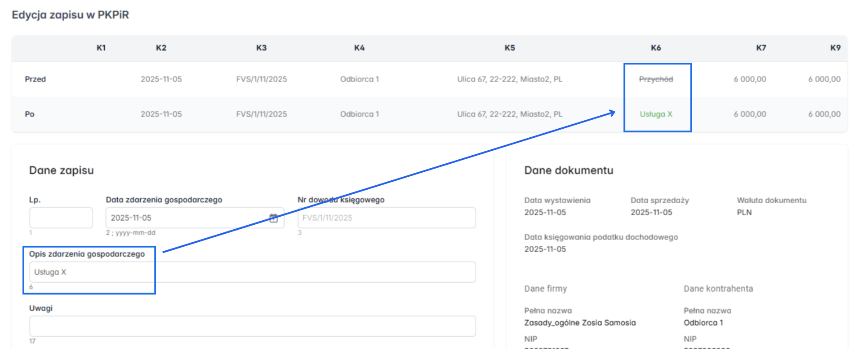The image size is (863, 349).
Task: Select the company name 'Zasady_ogólne Zosia Samosia'
Action: (580, 323)
